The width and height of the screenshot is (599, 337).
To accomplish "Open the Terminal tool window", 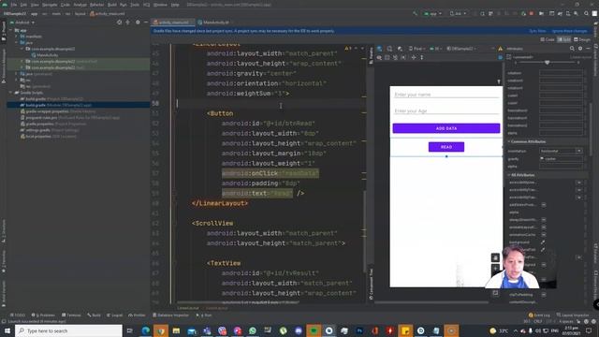I will point(71,315).
